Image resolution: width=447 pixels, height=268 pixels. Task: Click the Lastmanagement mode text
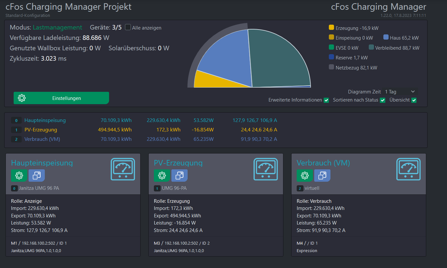point(57,28)
